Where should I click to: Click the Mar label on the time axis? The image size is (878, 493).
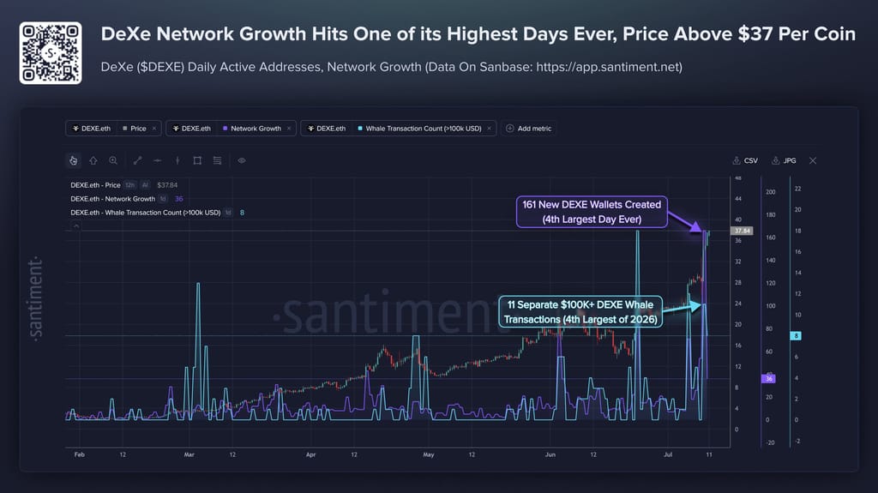coord(189,455)
